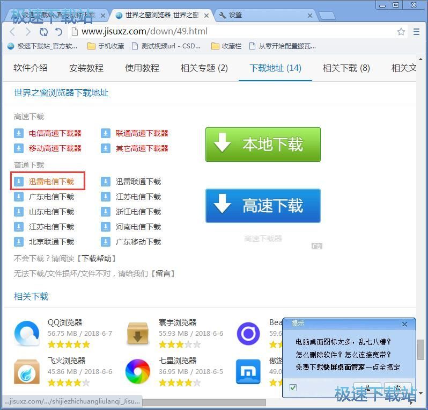Click the download icon beside 迅雷联通下载

[105, 181]
